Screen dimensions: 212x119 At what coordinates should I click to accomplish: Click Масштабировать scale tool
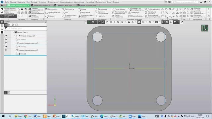coord(135,16)
